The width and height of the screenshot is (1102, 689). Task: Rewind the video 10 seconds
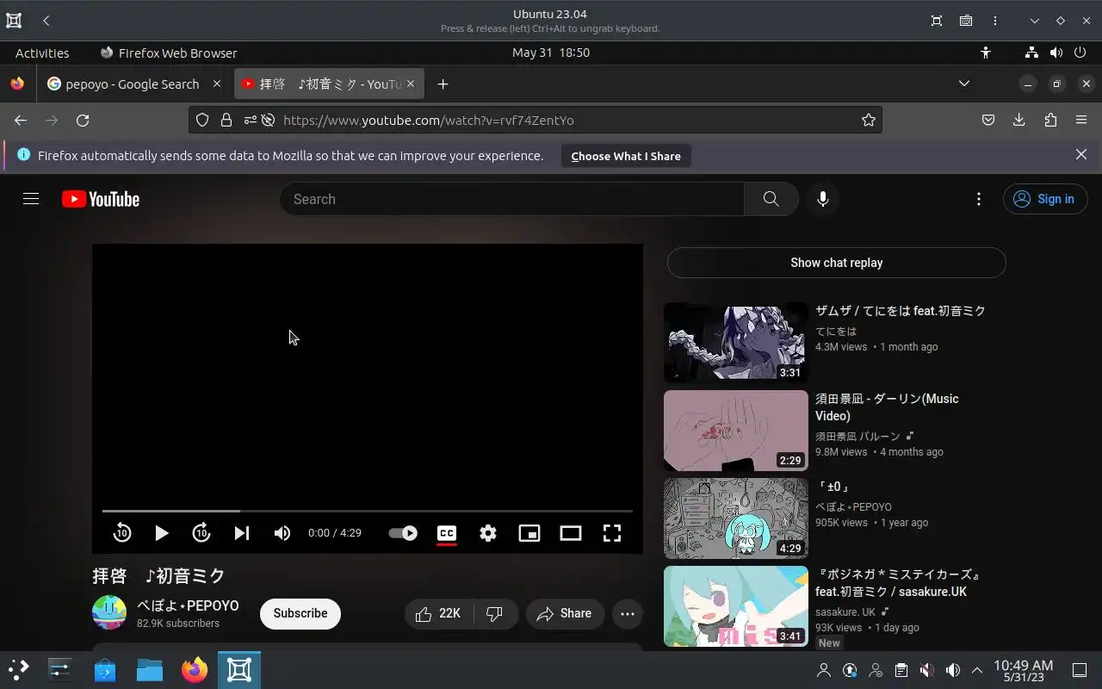click(122, 533)
